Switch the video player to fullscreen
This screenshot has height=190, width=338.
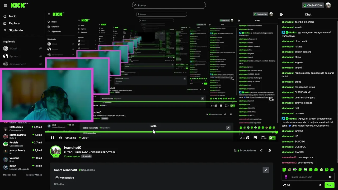click(263, 138)
